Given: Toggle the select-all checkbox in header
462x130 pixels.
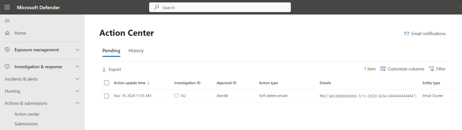Looking at the screenshot, I should pyautogui.click(x=106, y=83).
